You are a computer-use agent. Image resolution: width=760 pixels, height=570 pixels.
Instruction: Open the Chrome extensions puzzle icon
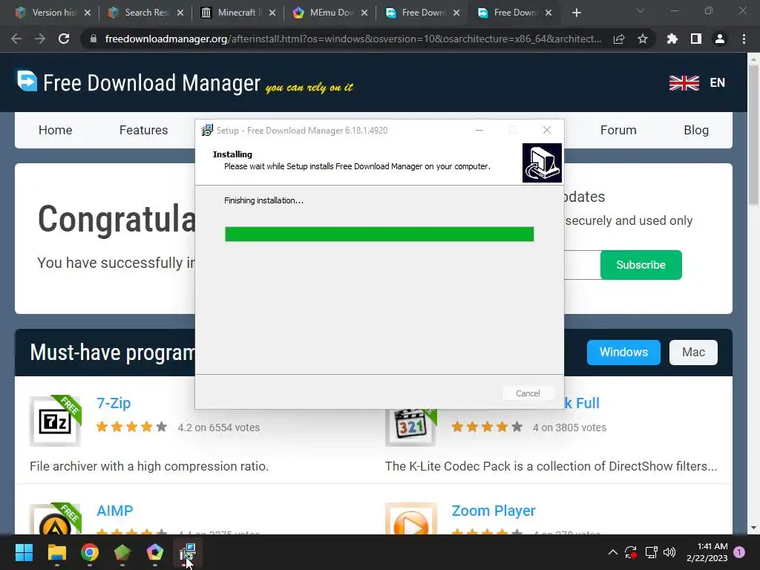coord(672,39)
